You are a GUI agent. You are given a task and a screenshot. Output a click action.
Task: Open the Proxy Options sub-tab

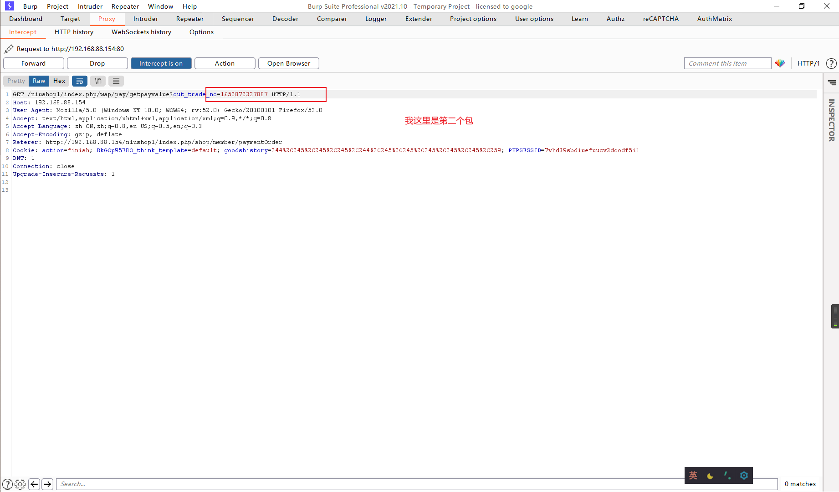click(201, 32)
